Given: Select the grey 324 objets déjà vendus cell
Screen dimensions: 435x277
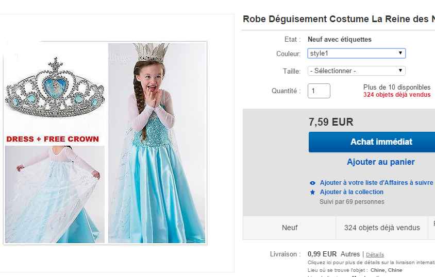Looking at the screenshot, I should click(x=382, y=228).
